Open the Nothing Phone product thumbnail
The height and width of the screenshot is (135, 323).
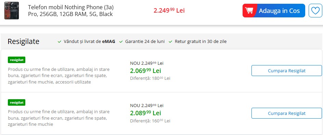(12, 11)
